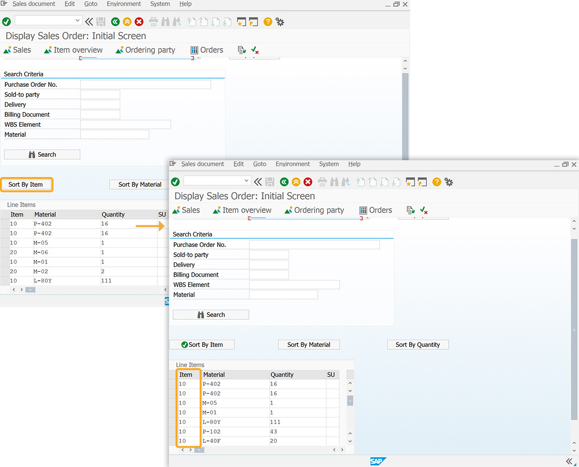The height and width of the screenshot is (467, 579).
Task: Click the yellow Exit icon in front toolbar
Action: (296, 181)
